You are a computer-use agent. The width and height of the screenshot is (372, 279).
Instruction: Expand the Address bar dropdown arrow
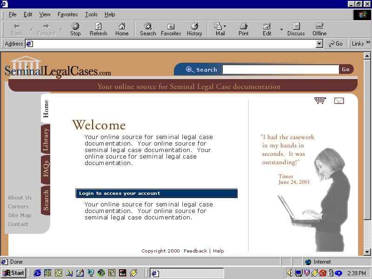pos(319,44)
